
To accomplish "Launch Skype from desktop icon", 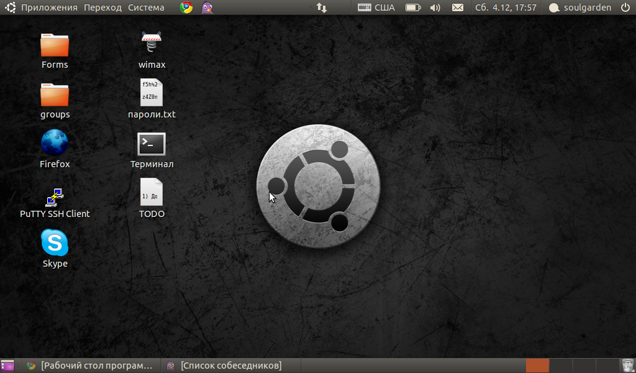I will 55,243.
